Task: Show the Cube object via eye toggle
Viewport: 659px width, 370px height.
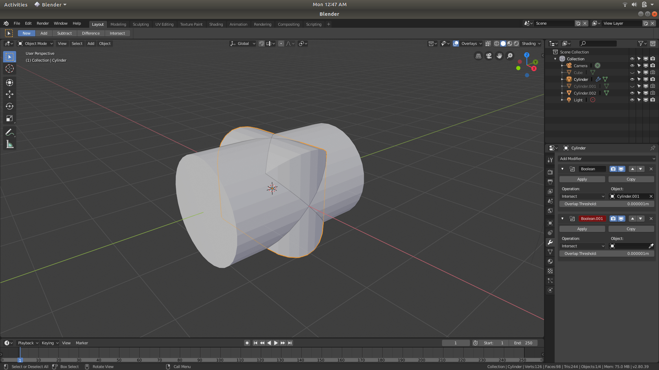Action: (632, 72)
